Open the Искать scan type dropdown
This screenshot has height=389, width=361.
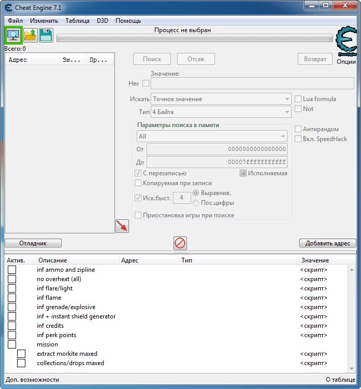pyautogui.click(x=221, y=99)
